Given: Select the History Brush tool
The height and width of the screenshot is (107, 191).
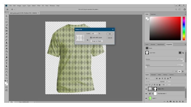Looking at the screenshot, I should point(6,46).
